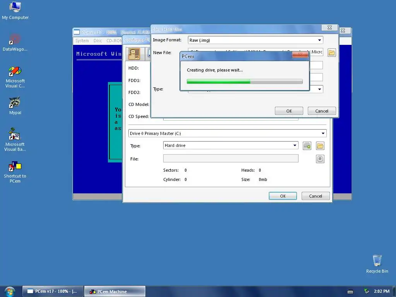The image size is (396, 297).
Task: Open the Disc menu in PCem window
Action: point(97,41)
